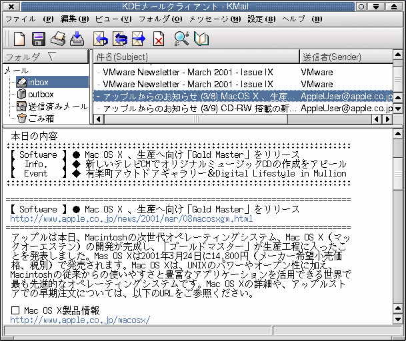Click the message list scrollbar bottom down arrow
Viewport: 406px width, 341px height.
pyautogui.click(x=398, y=109)
